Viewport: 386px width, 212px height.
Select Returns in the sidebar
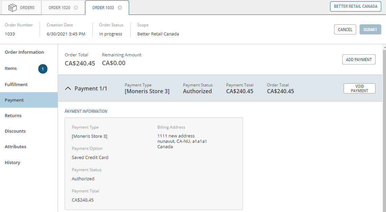(x=13, y=116)
